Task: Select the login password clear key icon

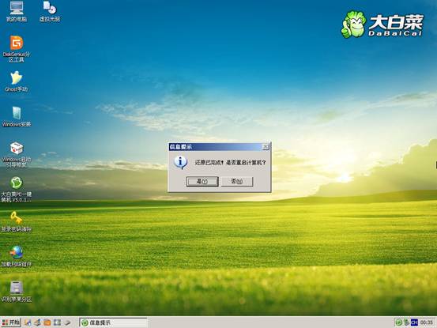Action: coord(16,222)
